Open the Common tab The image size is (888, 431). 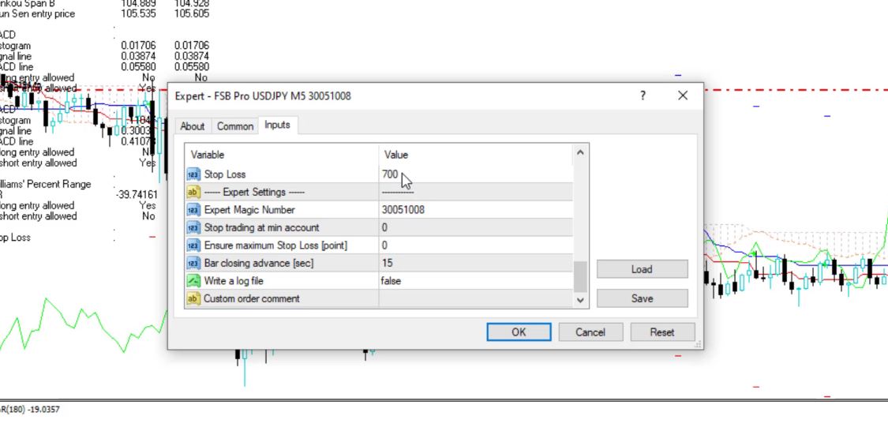tap(235, 126)
